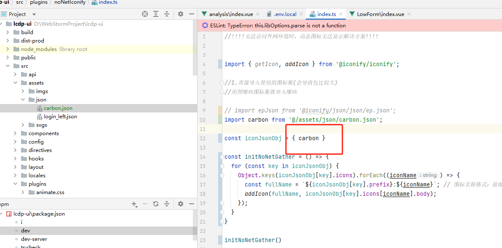Select login_left.json in the project tree

[x=60, y=117]
